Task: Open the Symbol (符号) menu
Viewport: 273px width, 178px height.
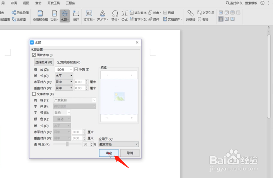Action: 115,16
